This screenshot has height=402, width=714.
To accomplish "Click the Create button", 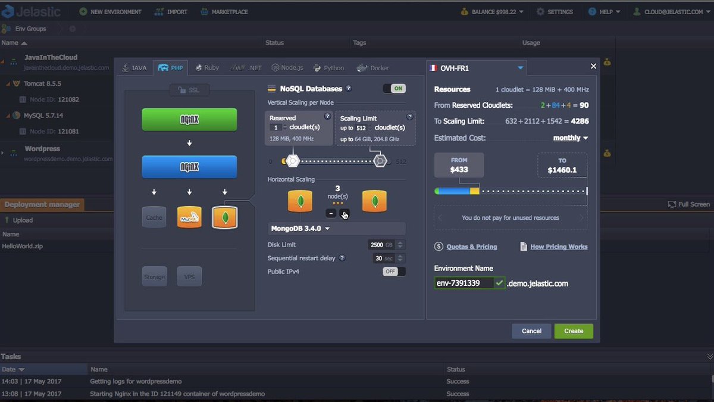I will point(574,331).
